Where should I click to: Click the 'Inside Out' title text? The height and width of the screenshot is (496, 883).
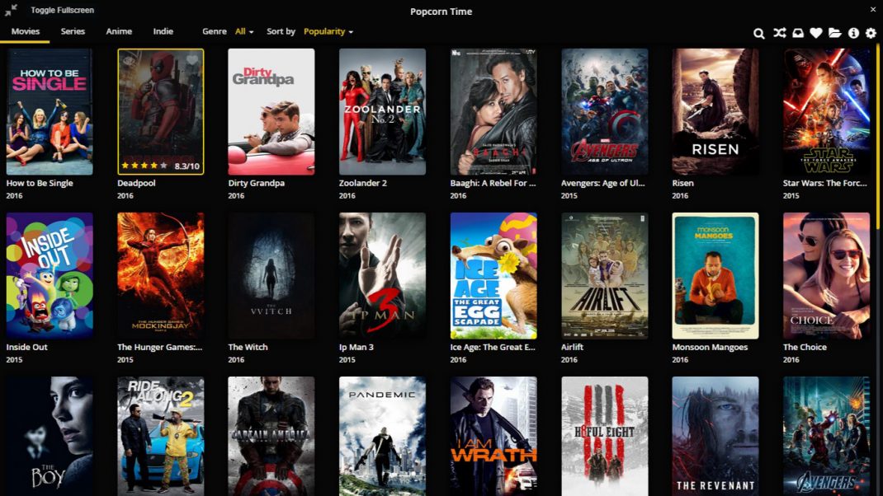coord(27,347)
